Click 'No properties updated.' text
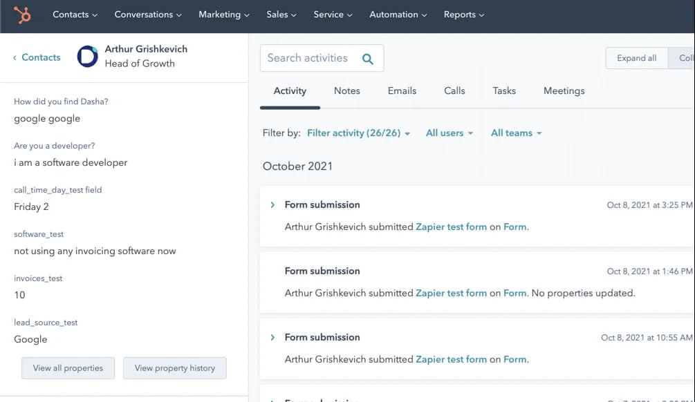 pyautogui.click(x=583, y=293)
